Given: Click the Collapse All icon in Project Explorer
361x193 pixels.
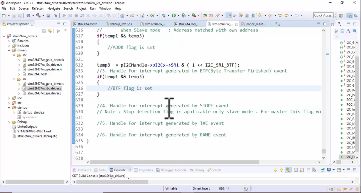Looking at the screenshot, I should click(44, 31).
